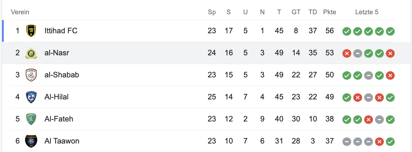Click the Al-Hilal club logo
This screenshot has height=152, width=412.
[x=31, y=97]
